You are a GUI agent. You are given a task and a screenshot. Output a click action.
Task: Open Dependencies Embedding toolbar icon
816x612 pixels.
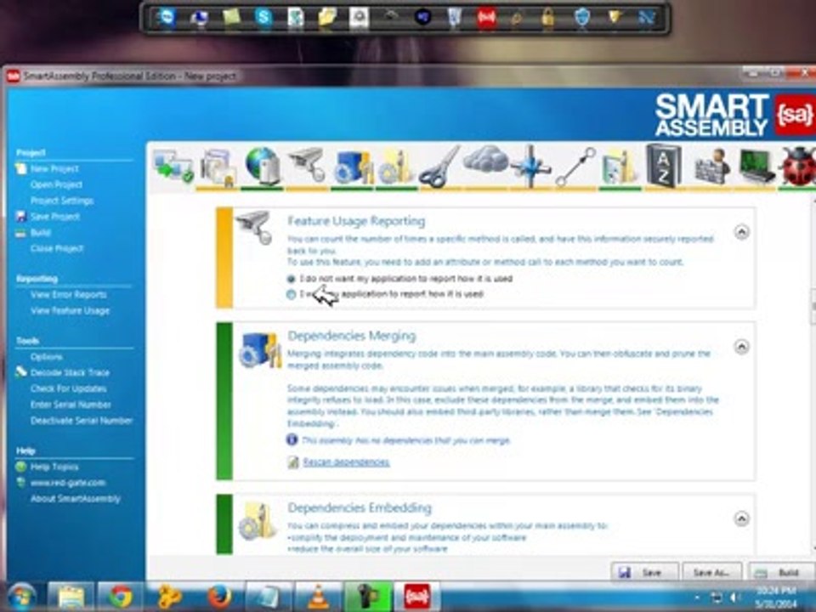point(395,167)
